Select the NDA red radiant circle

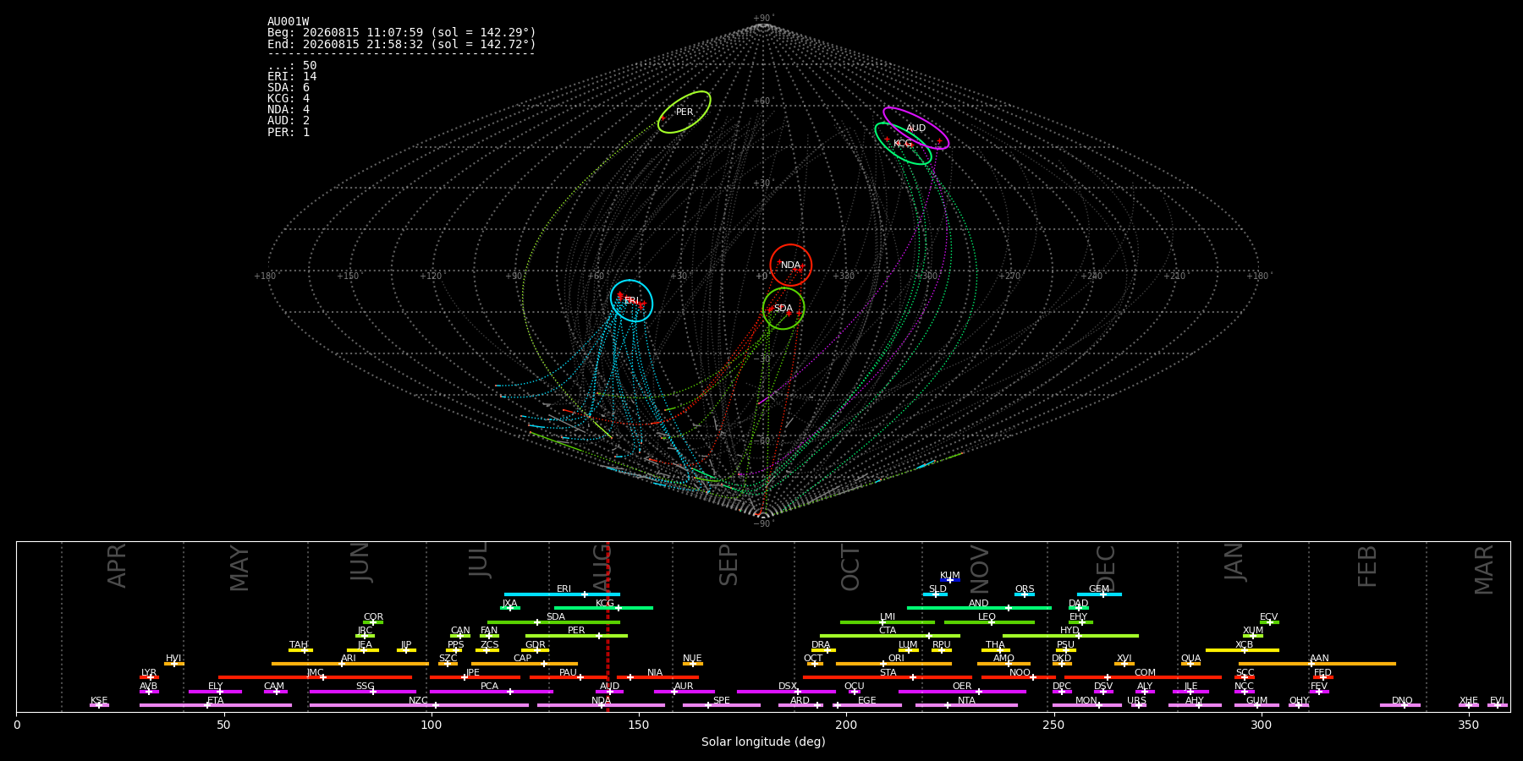[x=791, y=266]
